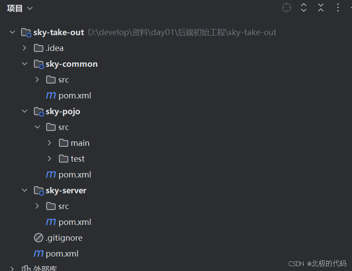The image size is (352, 271).
Task: Expand the src folder under sky-common
Action: point(37,79)
